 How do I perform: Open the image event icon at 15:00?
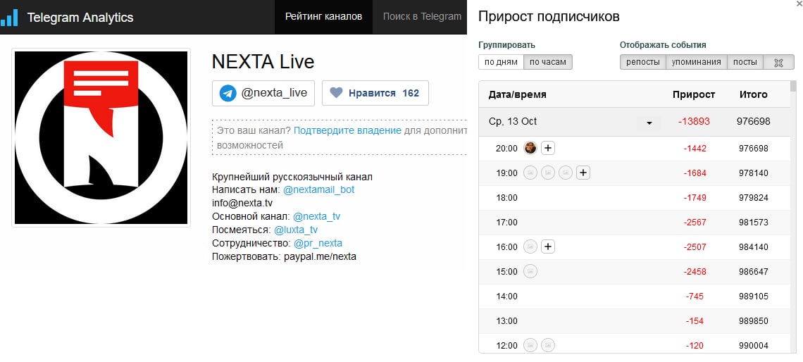pyautogui.click(x=530, y=271)
